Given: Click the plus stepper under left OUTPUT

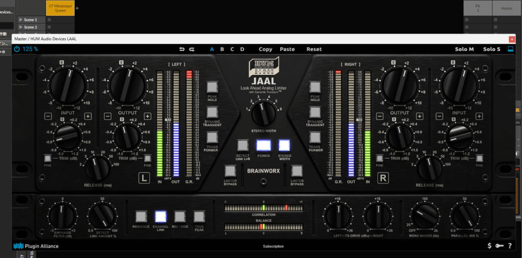Looking at the screenshot, I should [x=148, y=116].
